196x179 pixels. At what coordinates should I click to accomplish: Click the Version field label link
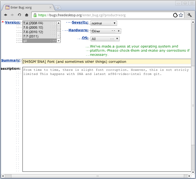12,22
